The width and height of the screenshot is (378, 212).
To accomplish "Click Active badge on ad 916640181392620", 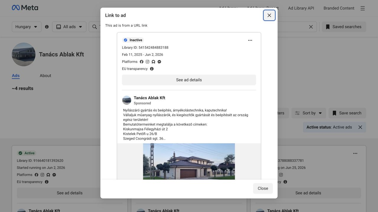I will [26, 153].
